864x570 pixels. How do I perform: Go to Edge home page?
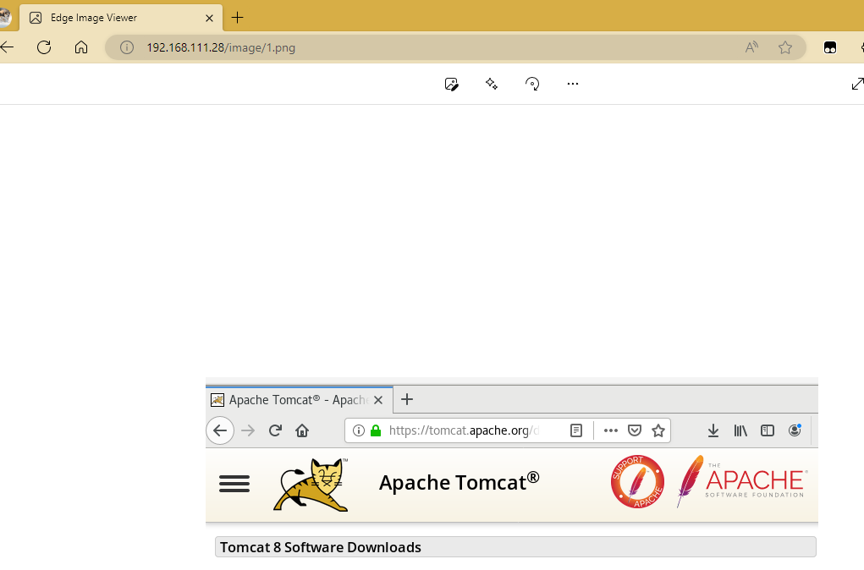81,47
